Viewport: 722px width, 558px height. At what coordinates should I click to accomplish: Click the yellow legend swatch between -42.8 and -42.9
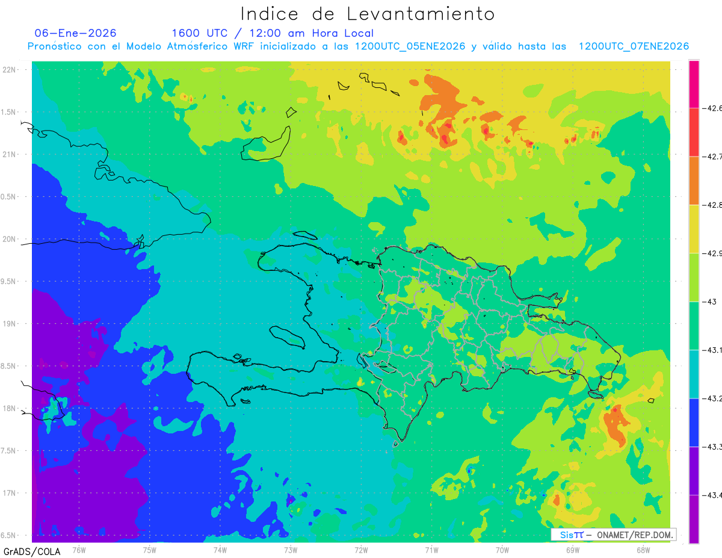[694, 229]
